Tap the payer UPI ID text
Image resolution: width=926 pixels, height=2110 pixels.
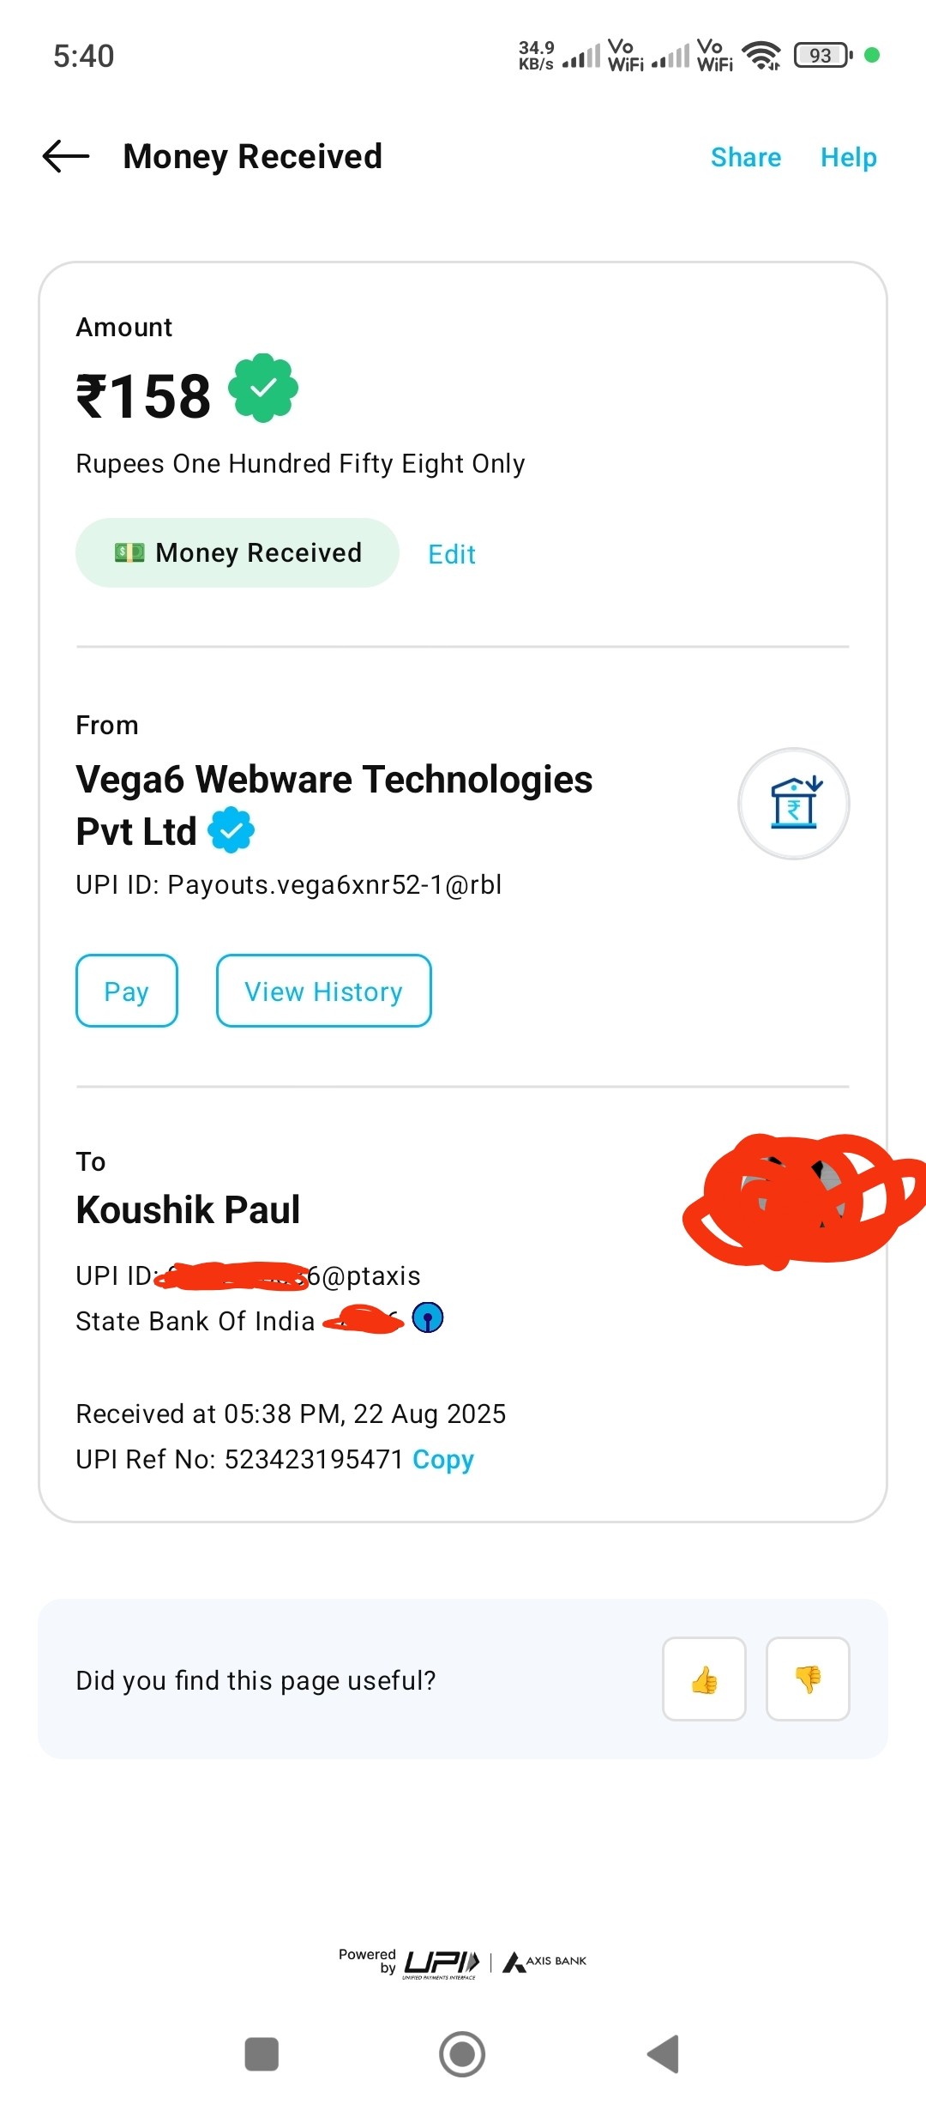[x=289, y=884]
